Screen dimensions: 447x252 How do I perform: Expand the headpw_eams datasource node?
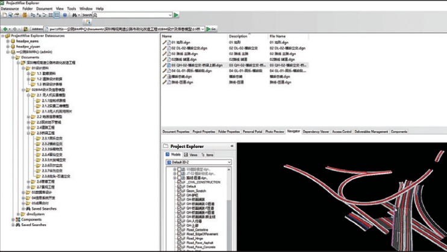[8, 41]
